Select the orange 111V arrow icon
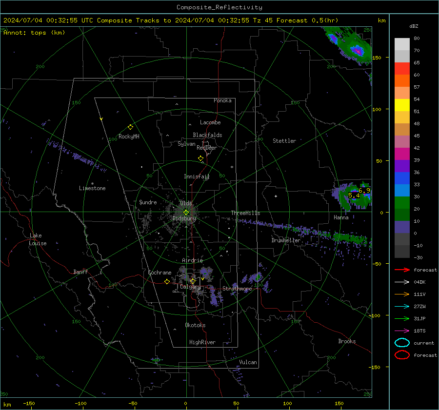 point(402,294)
